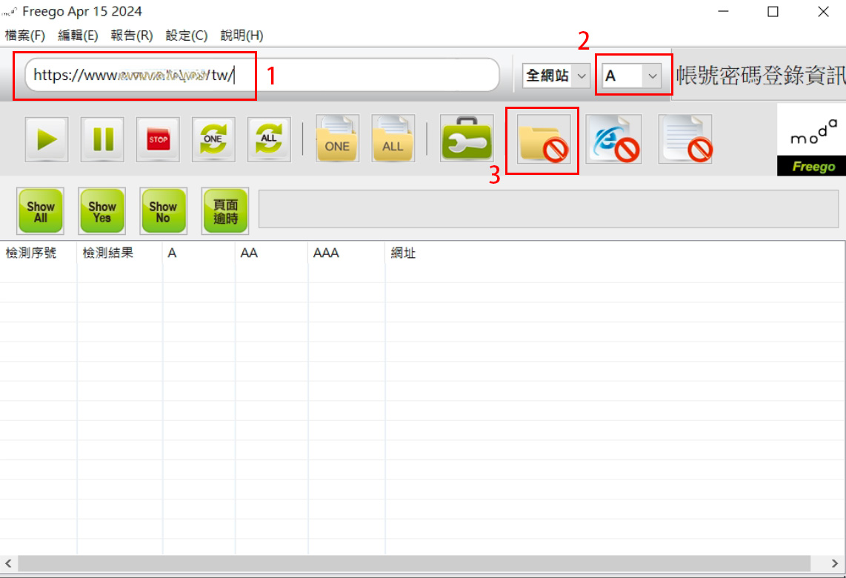Open the conformance level A dropdown
This screenshot has width=846, height=578.
point(632,76)
